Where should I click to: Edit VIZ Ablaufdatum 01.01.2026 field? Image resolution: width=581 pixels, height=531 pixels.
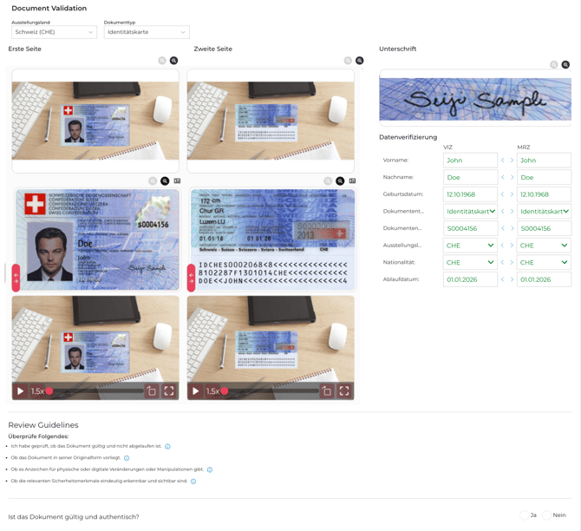click(x=470, y=279)
